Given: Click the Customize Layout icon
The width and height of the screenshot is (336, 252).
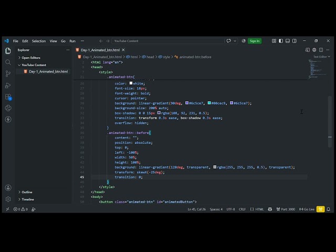Looking at the screenshot, I should coord(274,41).
